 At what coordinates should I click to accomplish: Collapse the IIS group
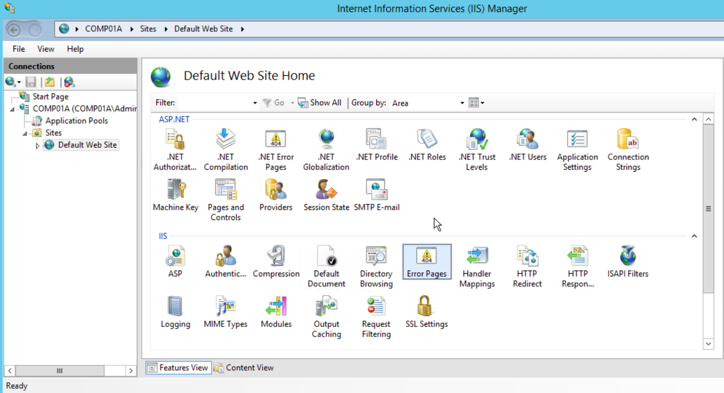pos(694,236)
